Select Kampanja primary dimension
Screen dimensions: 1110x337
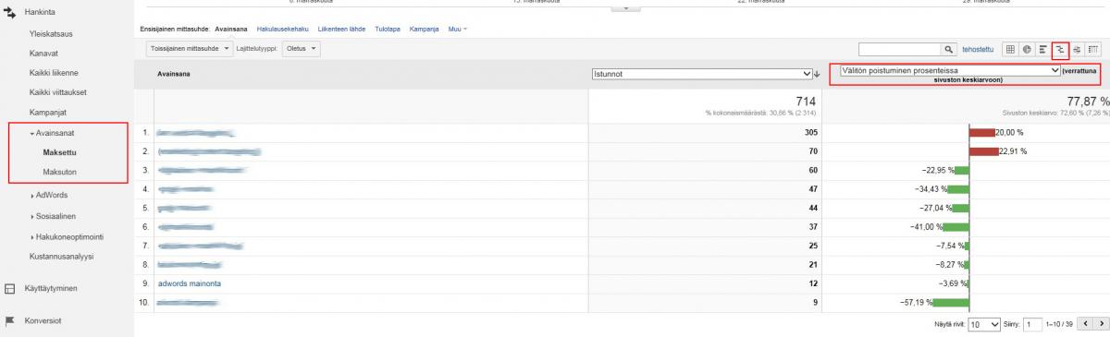pyautogui.click(x=424, y=30)
